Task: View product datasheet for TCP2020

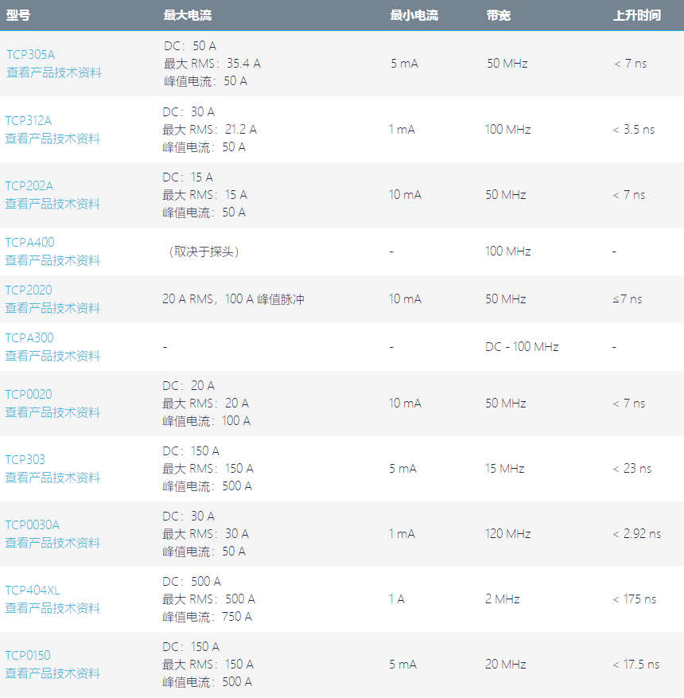Action: click(52, 308)
